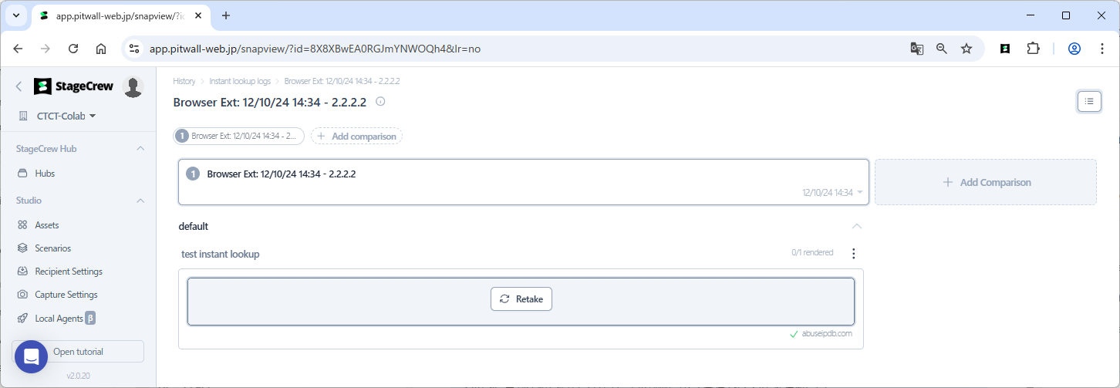Click the test instant lookup label

(220, 254)
